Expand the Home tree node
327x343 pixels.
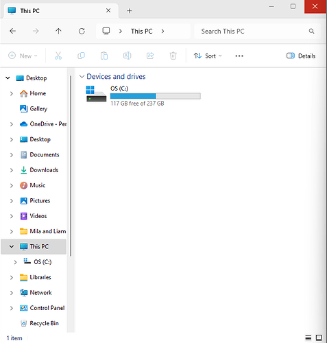click(x=12, y=93)
